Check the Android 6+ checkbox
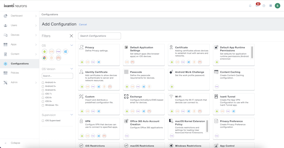This screenshot has width=284, height=148. click(x=43, y=90)
